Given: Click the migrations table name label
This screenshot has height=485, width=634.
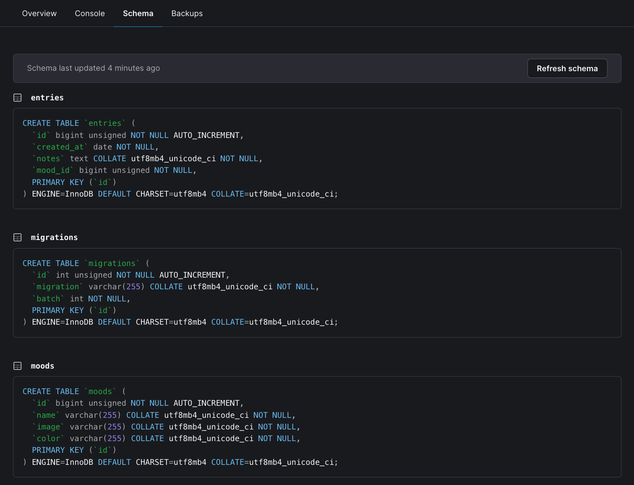Looking at the screenshot, I should (x=54, y=237).
